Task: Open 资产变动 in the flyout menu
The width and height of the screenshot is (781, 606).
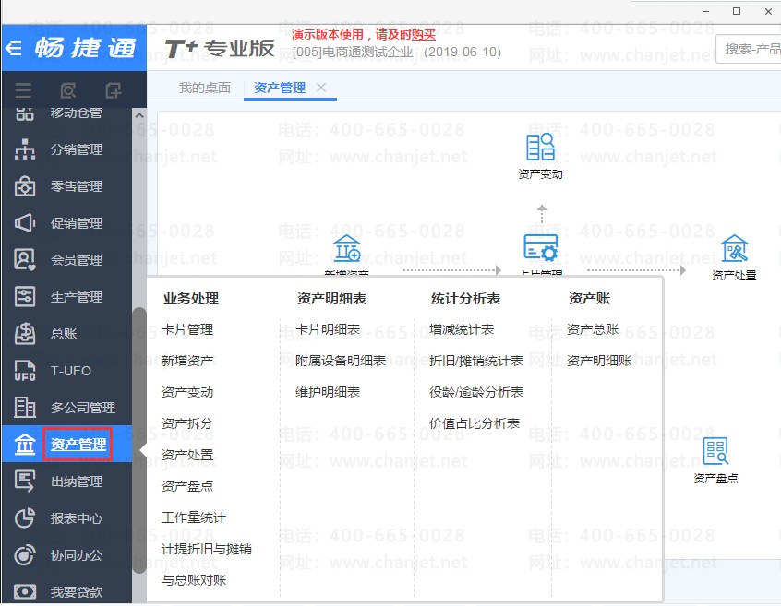Action: tap(187, 392)
